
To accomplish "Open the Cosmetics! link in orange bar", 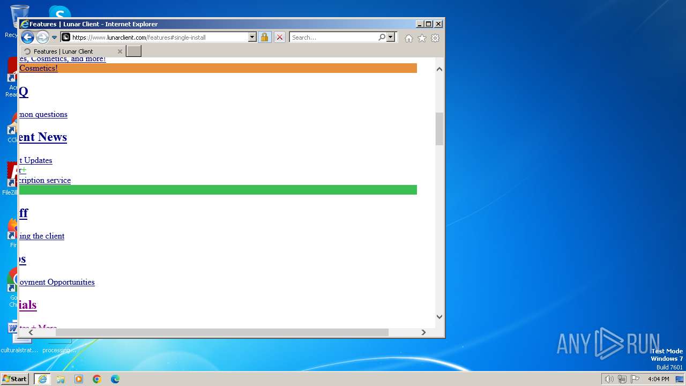I will coord(38,68).
